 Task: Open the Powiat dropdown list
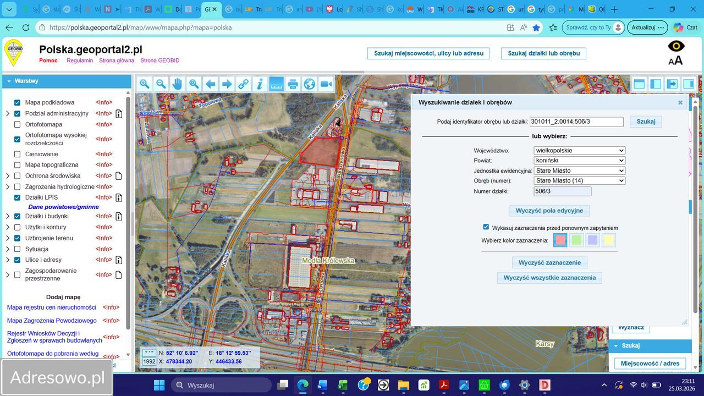coord(579,161)
